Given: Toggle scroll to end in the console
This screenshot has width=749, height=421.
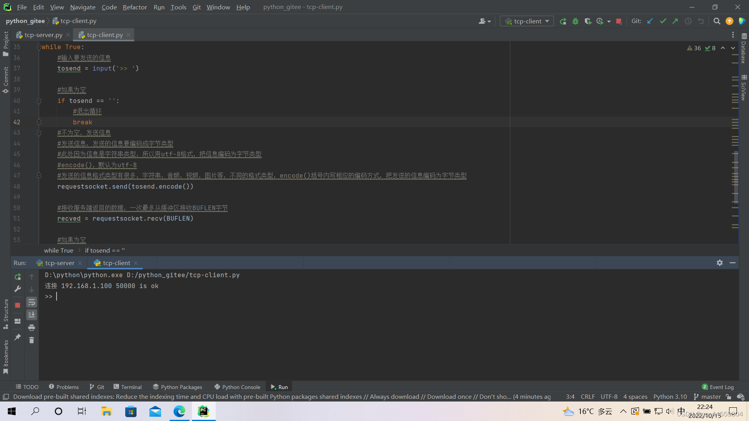Looking at the screenshot, I should click(32, 315).
